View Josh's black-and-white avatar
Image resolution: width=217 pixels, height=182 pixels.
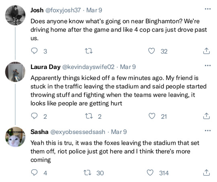[x=15, y=15]
